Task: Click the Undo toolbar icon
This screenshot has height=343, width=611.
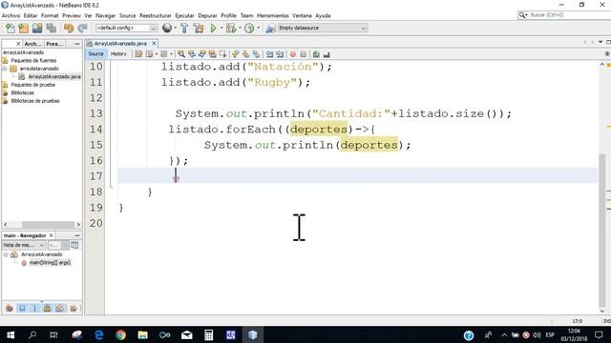Action: click(x=69, y=28)
